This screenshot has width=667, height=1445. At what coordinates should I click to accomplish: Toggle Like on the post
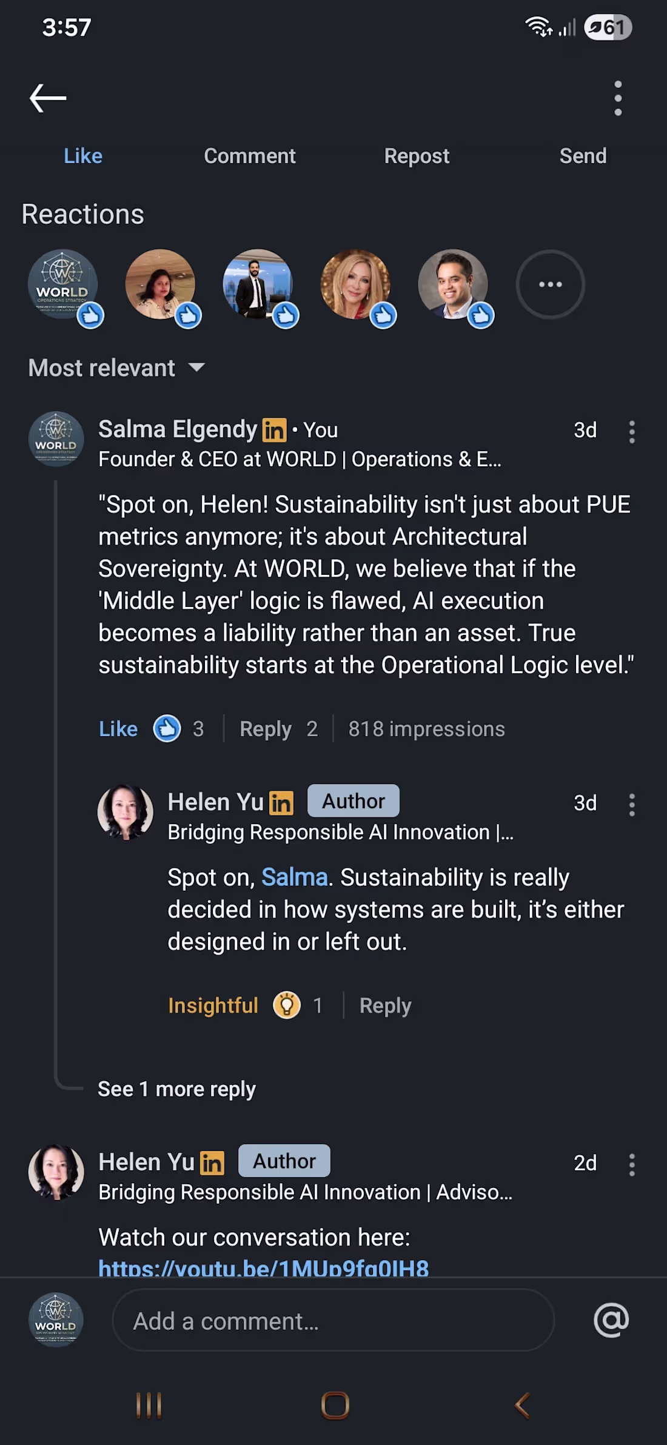(83, 156)
